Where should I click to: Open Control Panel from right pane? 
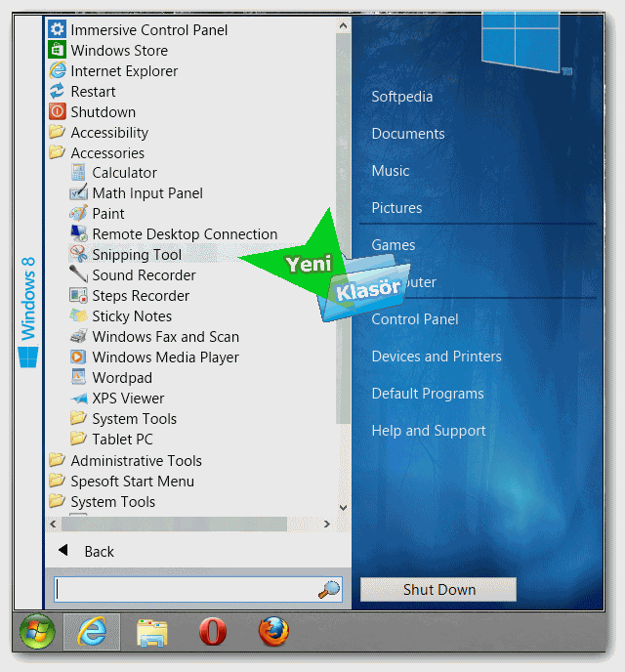pos(414,319)
